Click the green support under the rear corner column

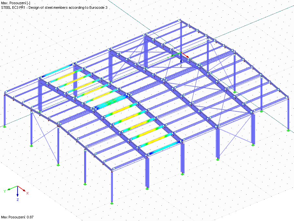coord(288,131)
